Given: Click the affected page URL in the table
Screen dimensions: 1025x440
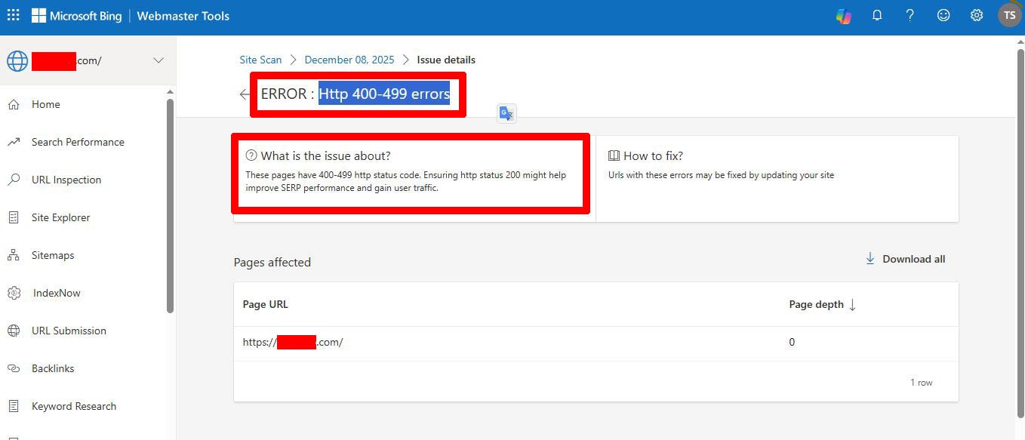Looking at the screenshot, I should pos(293,342).
